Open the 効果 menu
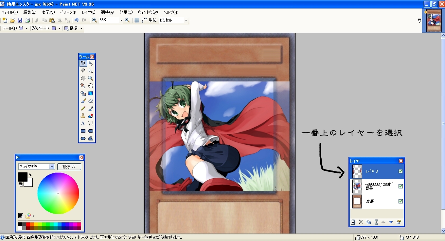The height and width of the screenshot is (241, 445). (126, 12)
